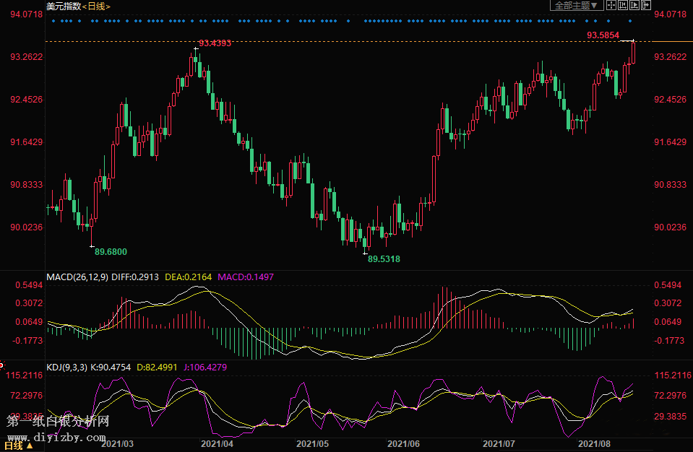The height and width of the screenshot is (452, 693).
Task: Click the www.diyizby.com watermark link
Action: 58,436
